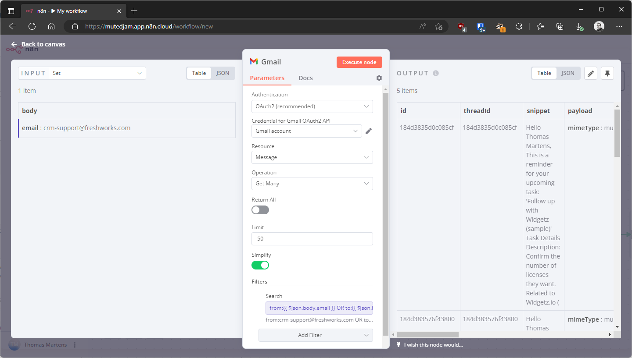Click the back arrow beside Back to canvas
Screen dimensions: 632x358
pos(14,44)
